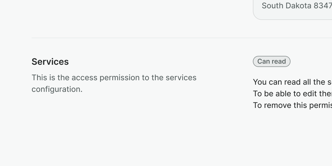The height and width of the screenshot is (166, 332).
Task: Click the word "read" inside the badge
Action: click(x=279, y=61)
